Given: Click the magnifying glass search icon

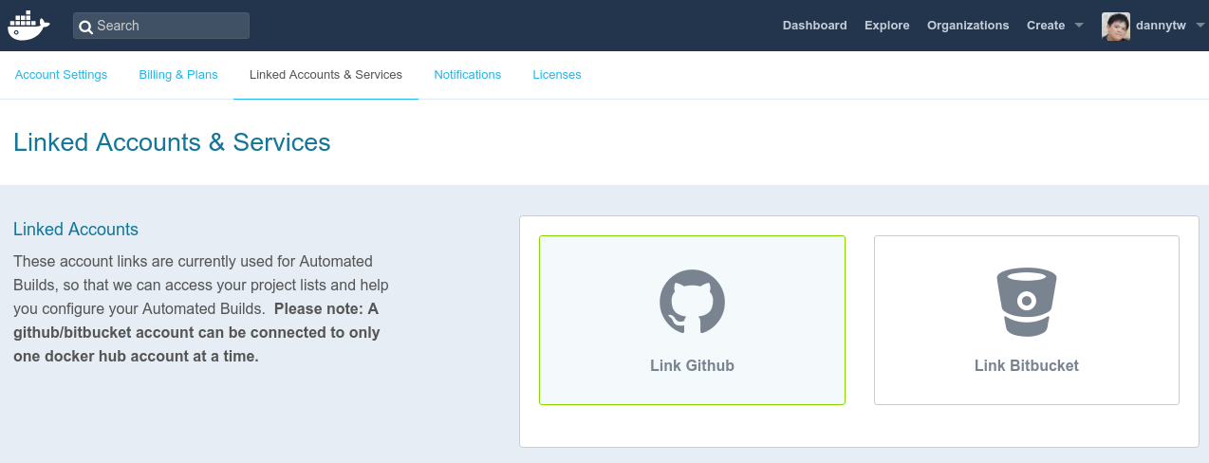Looking at the screenshot, I should (86, 27).
